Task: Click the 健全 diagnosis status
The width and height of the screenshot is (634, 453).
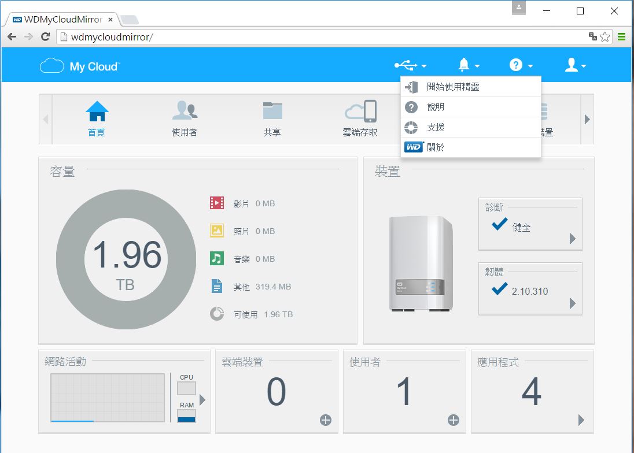Action: (521, 227)
